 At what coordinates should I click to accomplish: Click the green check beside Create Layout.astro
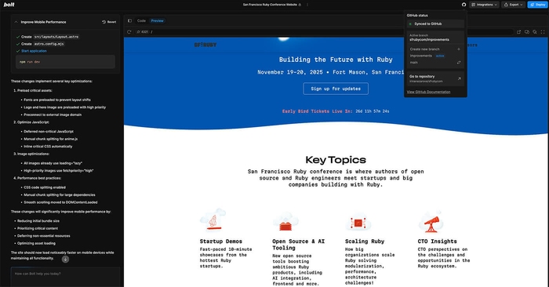point(18,37)
